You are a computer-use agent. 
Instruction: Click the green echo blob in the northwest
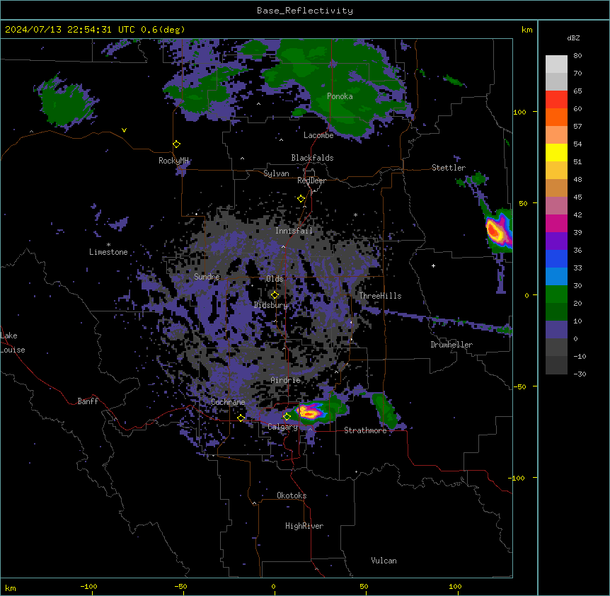tap(66, 102)
